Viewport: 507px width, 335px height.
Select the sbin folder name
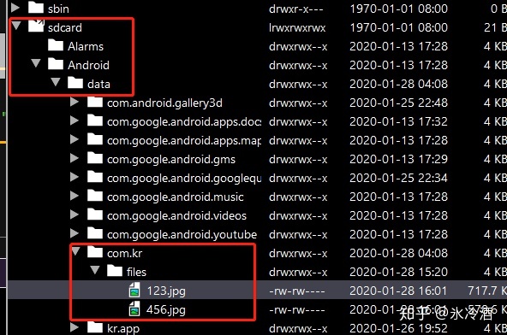point(58,9)
